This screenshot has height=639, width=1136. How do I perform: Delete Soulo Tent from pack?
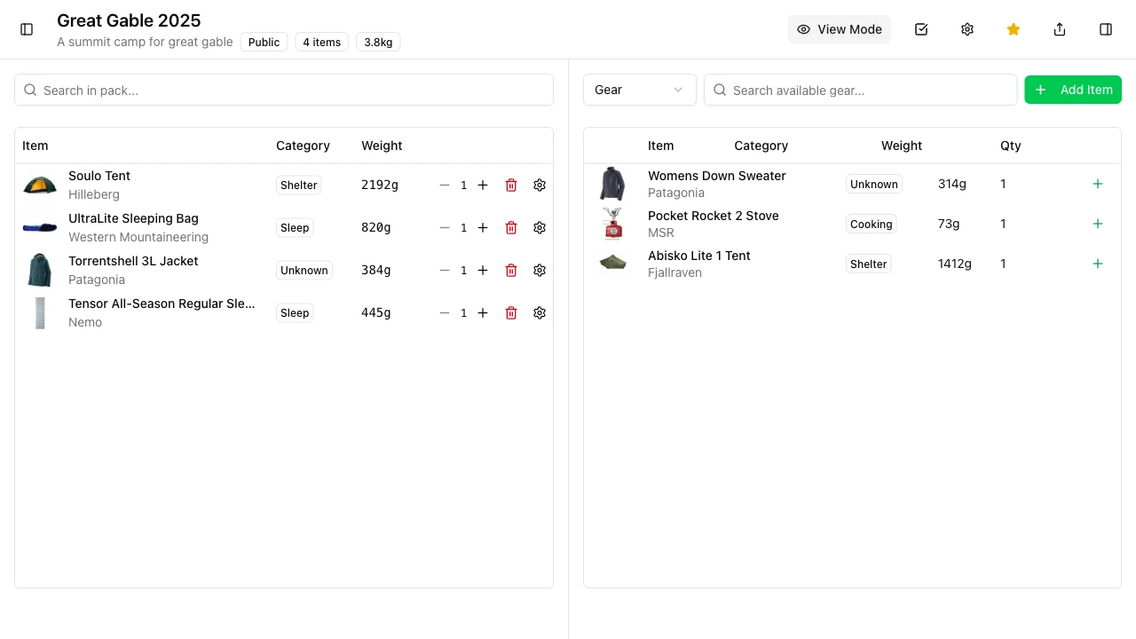[511, 185]
